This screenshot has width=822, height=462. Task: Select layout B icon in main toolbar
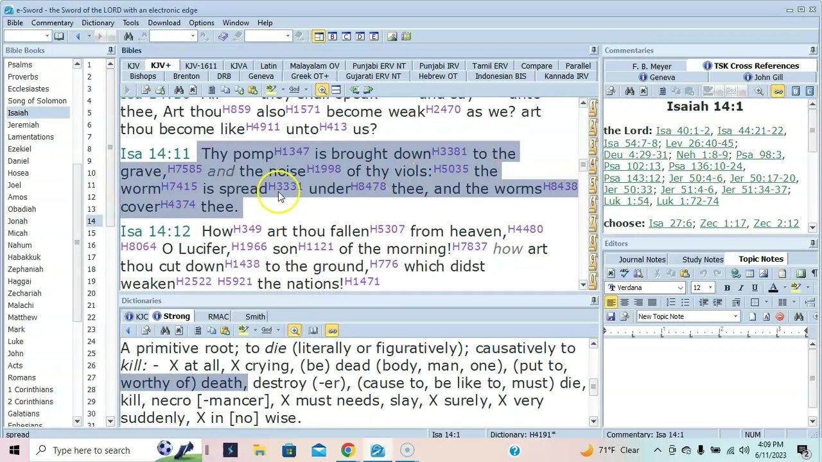[x=333, y=37]
